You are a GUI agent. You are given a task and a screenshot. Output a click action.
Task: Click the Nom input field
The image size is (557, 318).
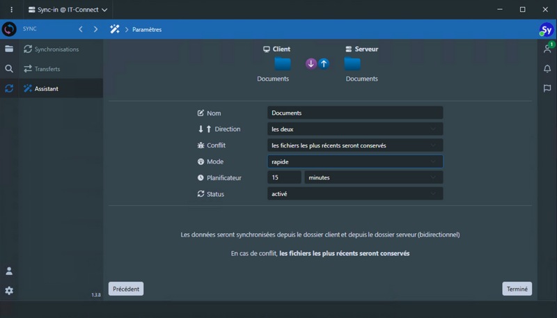tap(355, 113)
